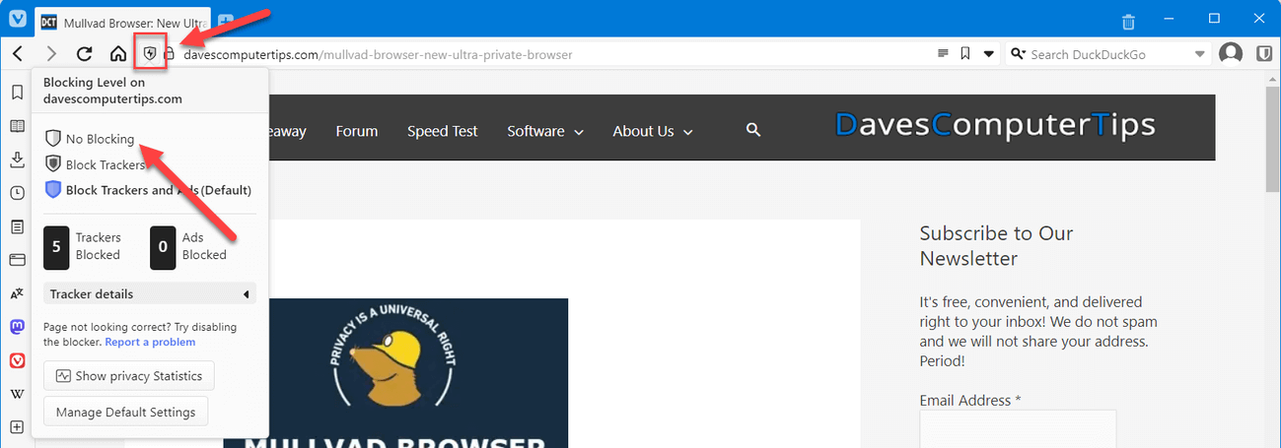1281x448 pixels.
Task: Click the Email Address input box
Action: pos(1018,429)
